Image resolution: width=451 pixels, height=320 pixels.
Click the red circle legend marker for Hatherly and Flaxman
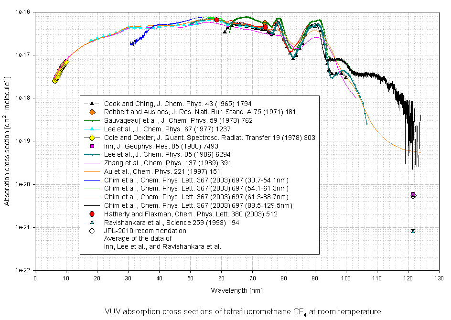92,214
